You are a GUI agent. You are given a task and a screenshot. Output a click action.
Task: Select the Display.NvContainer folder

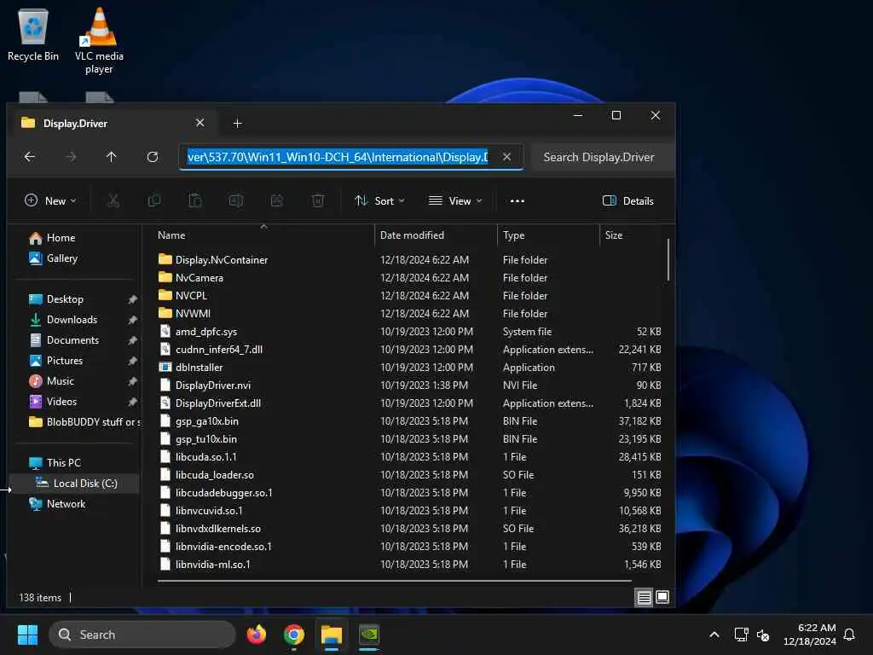click(x=222, y=260)
